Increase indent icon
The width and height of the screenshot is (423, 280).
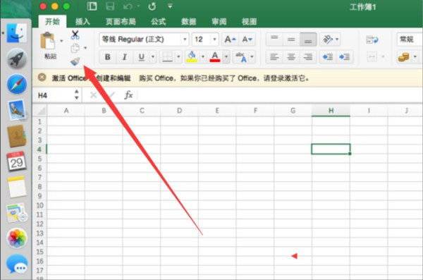pyautogui.click(x=345, y=57)
